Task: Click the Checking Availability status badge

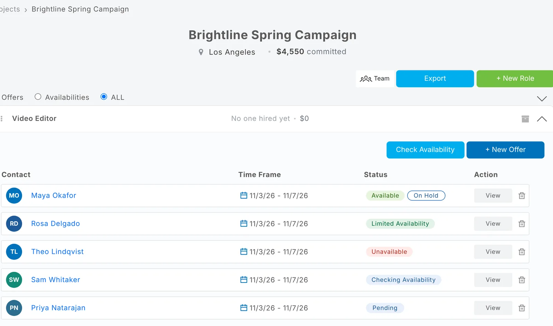Action: click(x=403, y=280)
